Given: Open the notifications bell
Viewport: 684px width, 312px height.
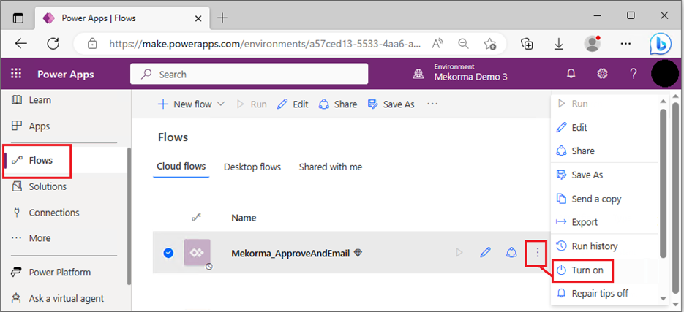Looking at the screenshot, I should pos(571,74).
